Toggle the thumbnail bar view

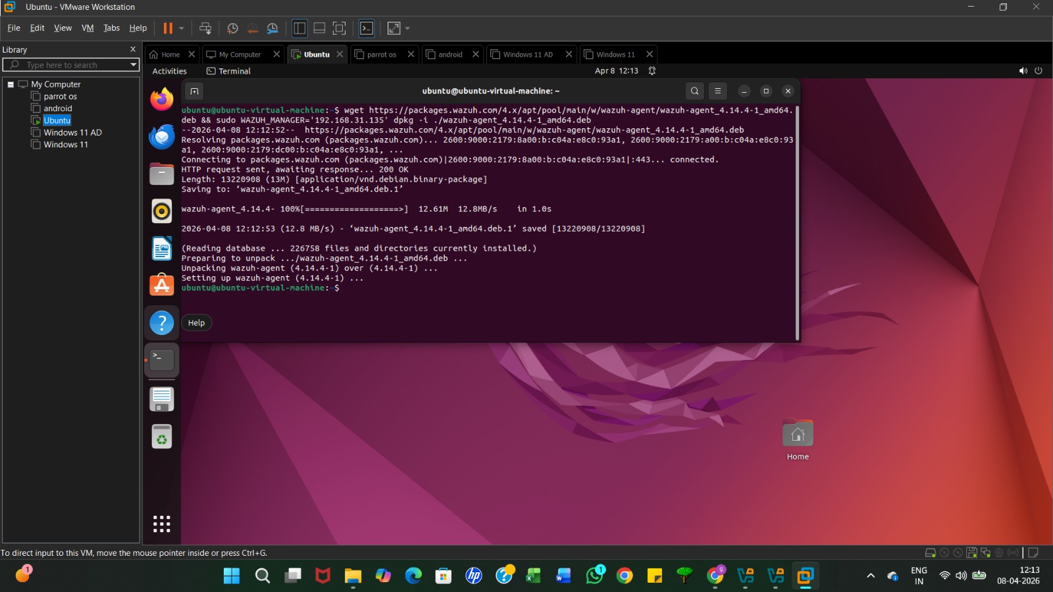point(319,28)
